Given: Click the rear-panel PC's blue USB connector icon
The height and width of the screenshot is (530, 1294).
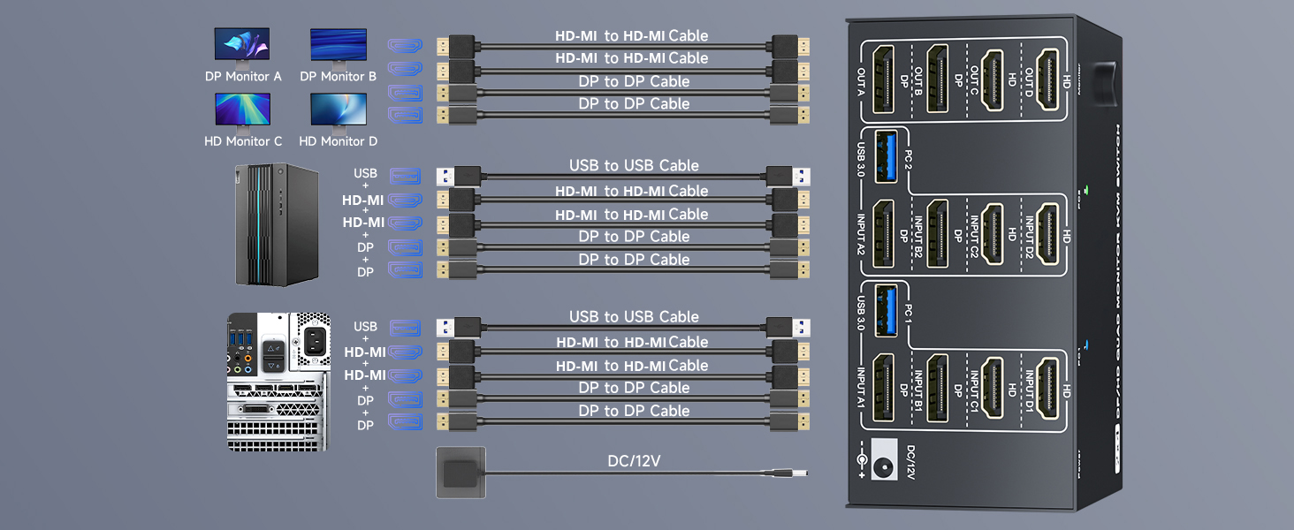Looking at the screenshot, I should click(x=405, y=327).
